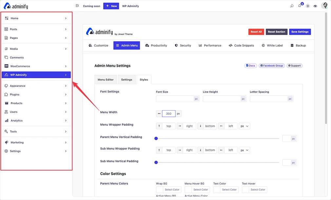Click down arrow icon in Sub Menu Wrapper Padding
This screenshot has height=200, width=331.
200,150
